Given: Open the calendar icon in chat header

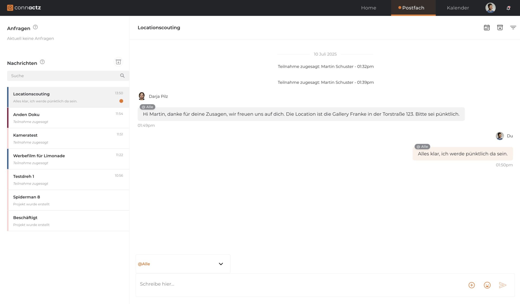Looking at the screenshot, I should click(x=487, y=28).
